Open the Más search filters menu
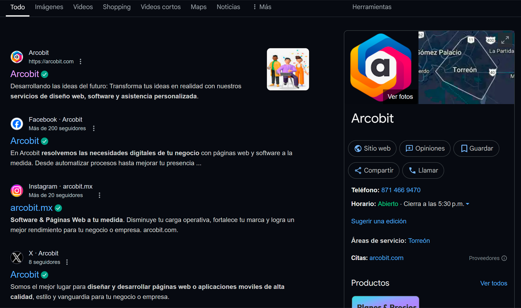The height and width of the screenshot is (308, 521). pyautogui.click(x=262, y=7)
